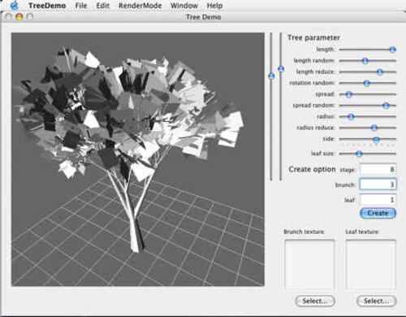
Task: Click the length slider handle
Action: (392, 50)
